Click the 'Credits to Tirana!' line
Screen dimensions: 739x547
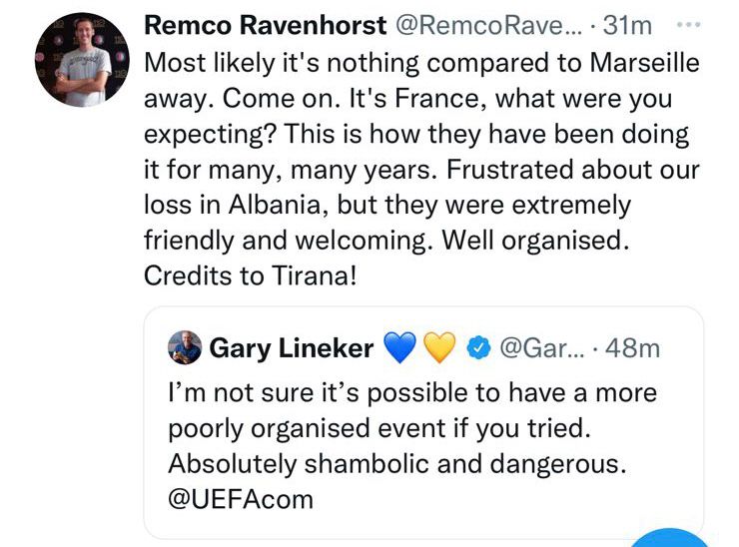[251, 275]
